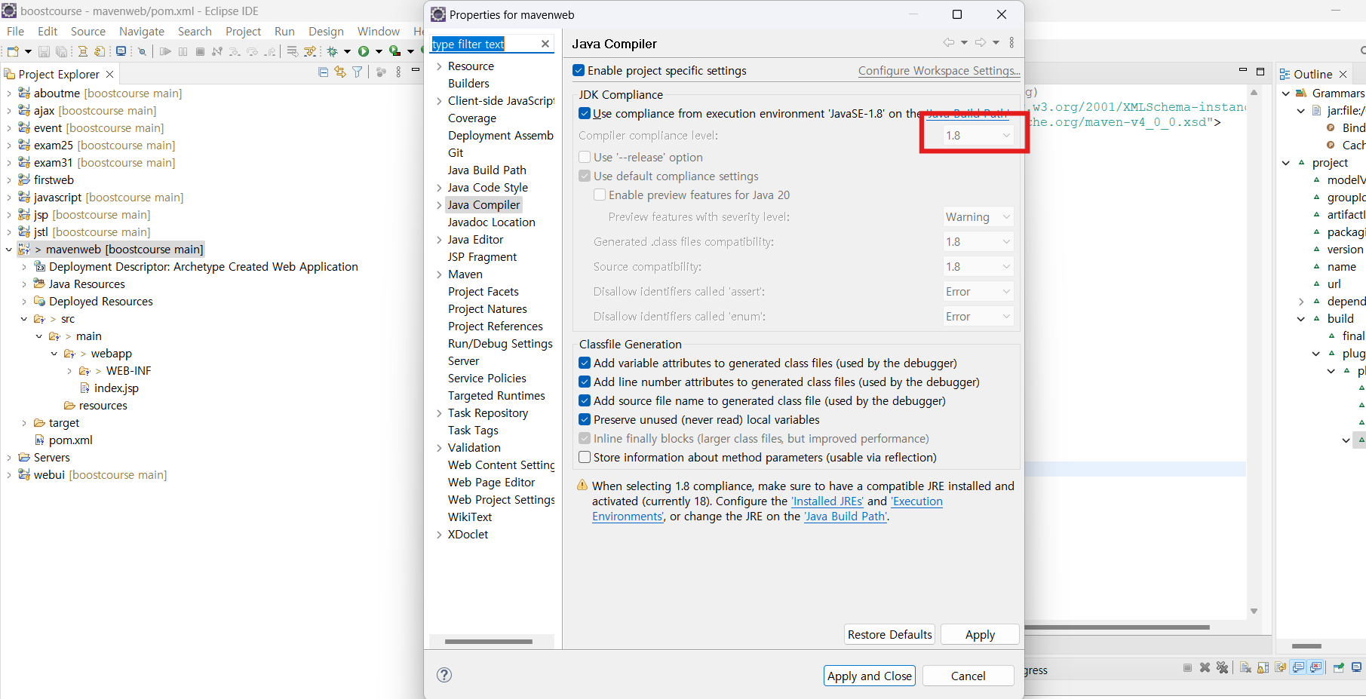This screenshot has width=1366, height=699.
Task: Click Skip All Breakpoints toolbar icon
Action: (x=142, y=51)
